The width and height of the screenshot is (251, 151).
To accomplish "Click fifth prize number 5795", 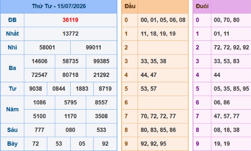I will [x=70, y=102].
